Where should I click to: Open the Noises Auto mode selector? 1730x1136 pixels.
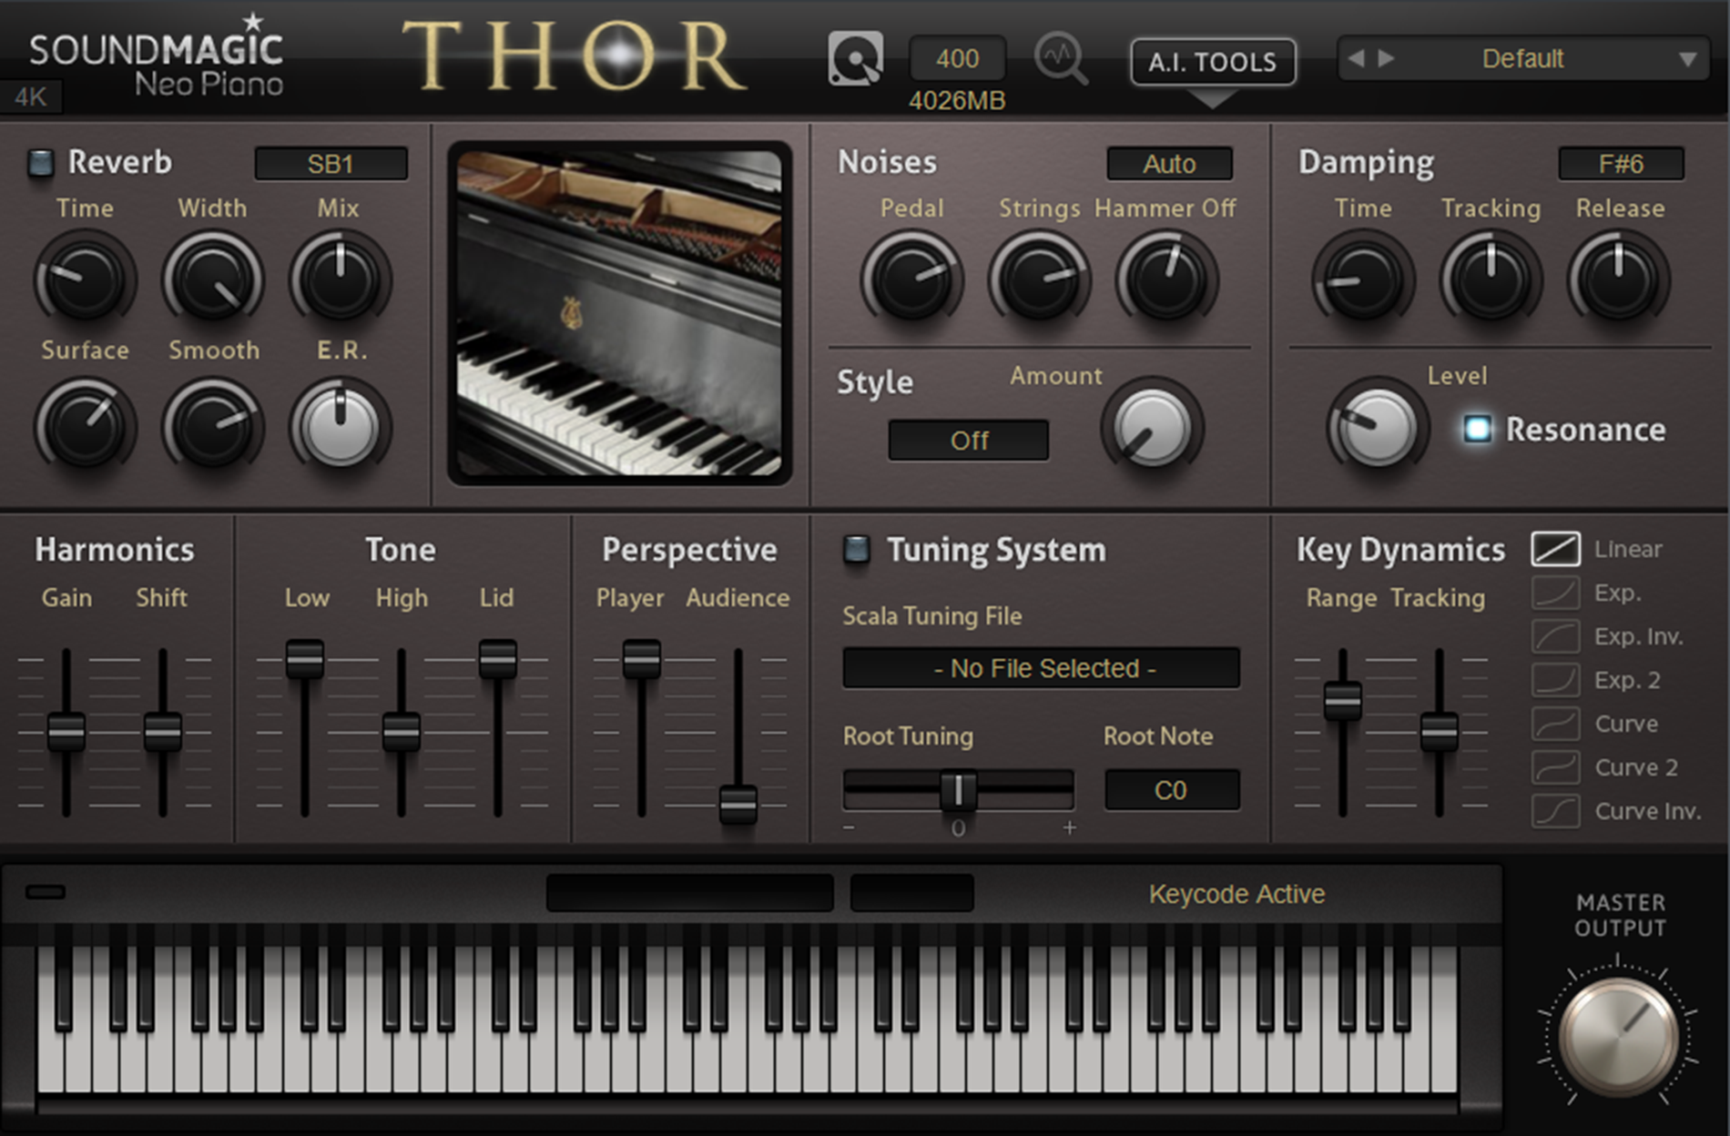(1169, 164)
